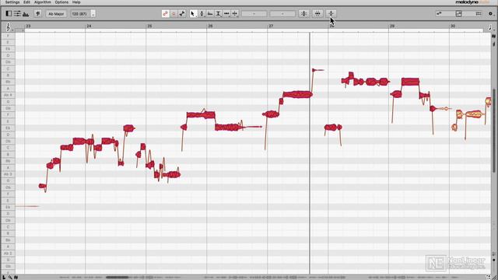Click the Ab 3 pitch ruler label

[x=8, y=174]
